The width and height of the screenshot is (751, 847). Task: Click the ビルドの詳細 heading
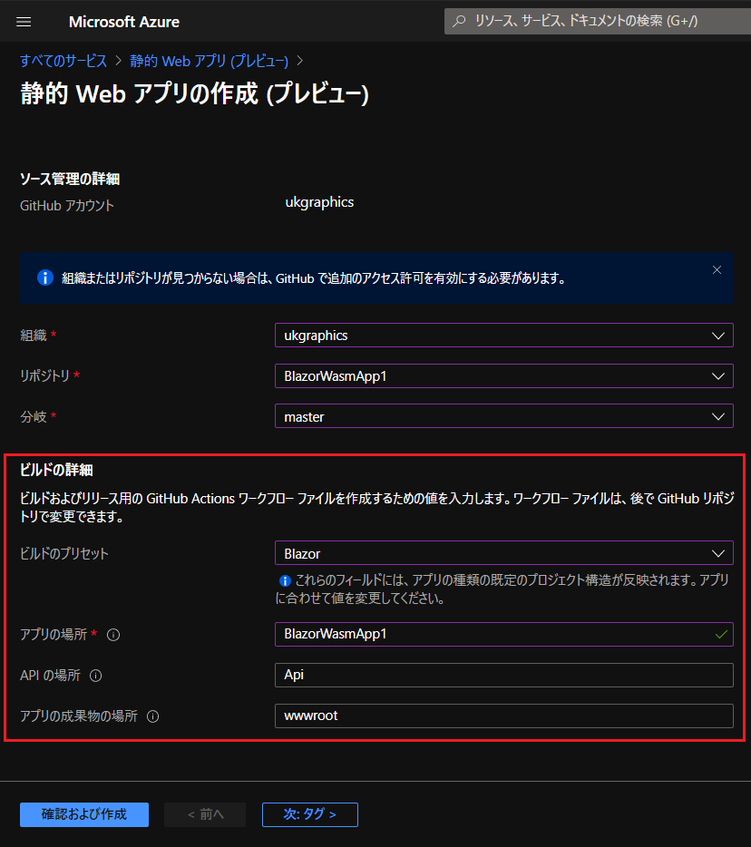[x=56, y=470]
